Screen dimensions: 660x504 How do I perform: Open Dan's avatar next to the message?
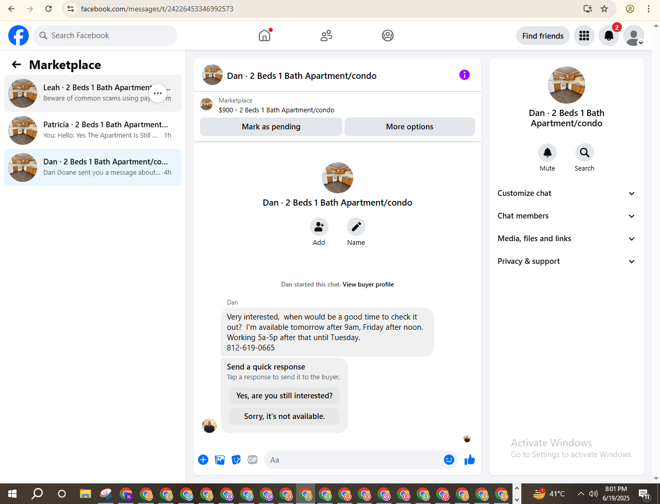click(209, 426)
